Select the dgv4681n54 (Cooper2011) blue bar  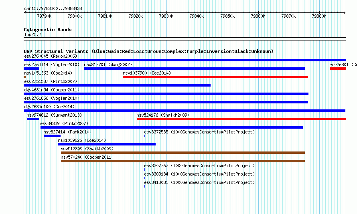coord(166,94)
